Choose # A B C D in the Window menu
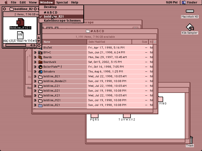Screen dimensions: 202x151 pos(61,12)
